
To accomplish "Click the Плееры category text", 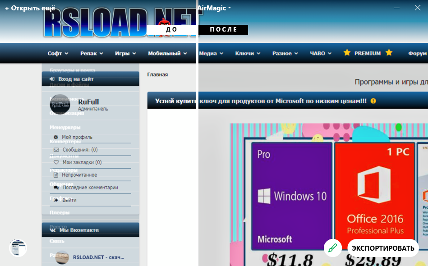I will [x=60, y=212].
